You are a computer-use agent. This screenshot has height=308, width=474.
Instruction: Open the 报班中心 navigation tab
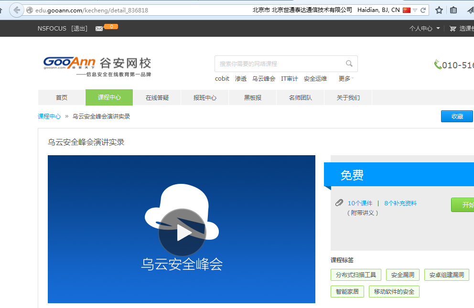205,97
